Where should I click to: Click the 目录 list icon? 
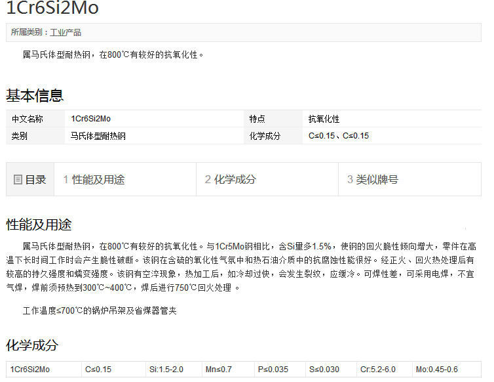[x=18, y=179]
